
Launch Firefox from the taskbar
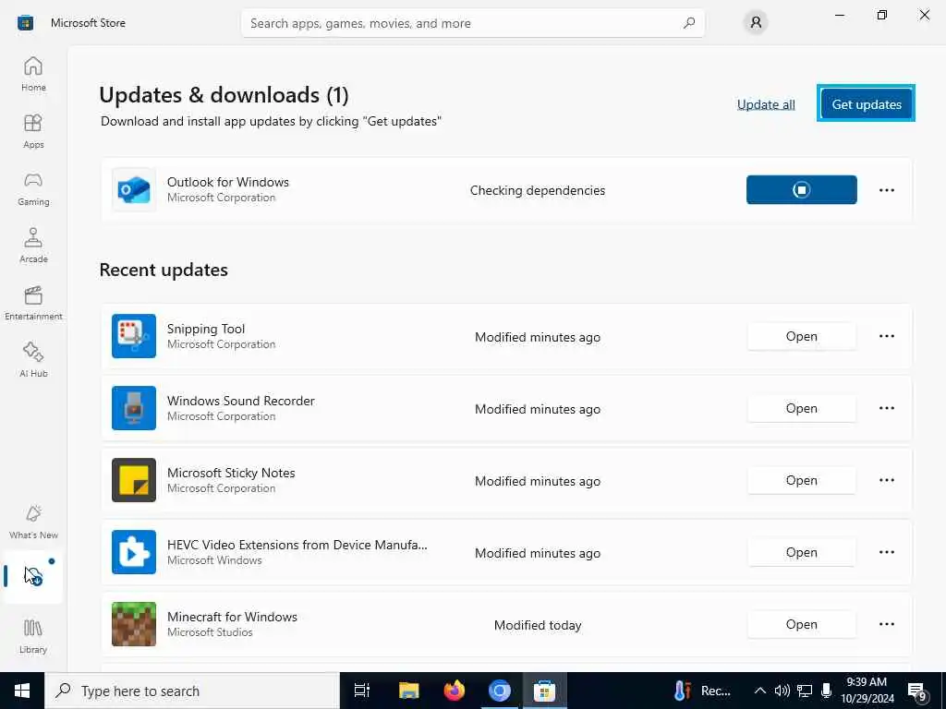tap(455, 691)
